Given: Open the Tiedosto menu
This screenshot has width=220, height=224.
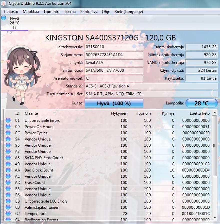Looking at the screenshot, I should pos(11,12).
